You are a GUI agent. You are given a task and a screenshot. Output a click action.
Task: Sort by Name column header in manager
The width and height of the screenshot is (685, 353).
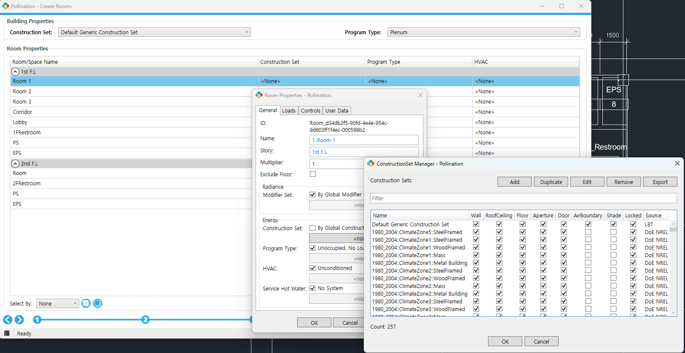point(420,215)
